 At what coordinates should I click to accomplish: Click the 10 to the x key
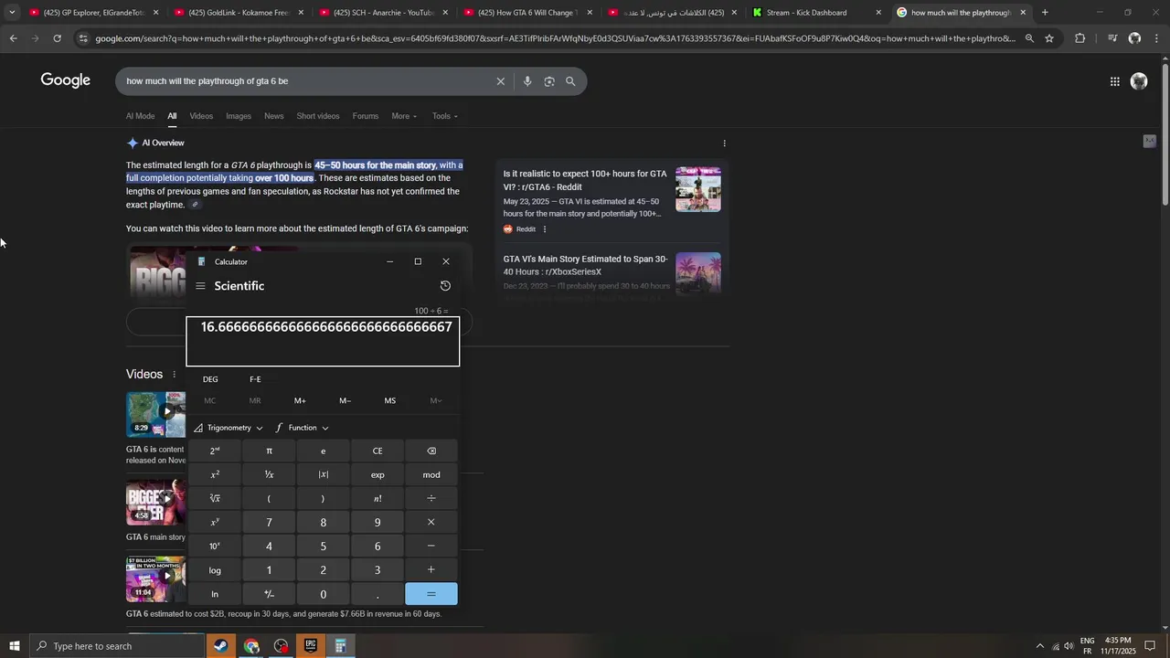(x=215, y=546)
